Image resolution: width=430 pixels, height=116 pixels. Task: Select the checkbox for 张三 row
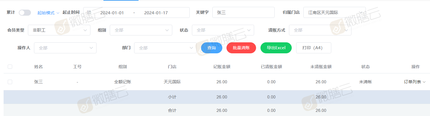point(10,82)
